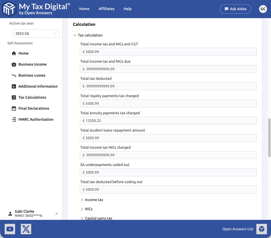Click the Business Losses chart icon
271x238 pixels.
(14, 75)
